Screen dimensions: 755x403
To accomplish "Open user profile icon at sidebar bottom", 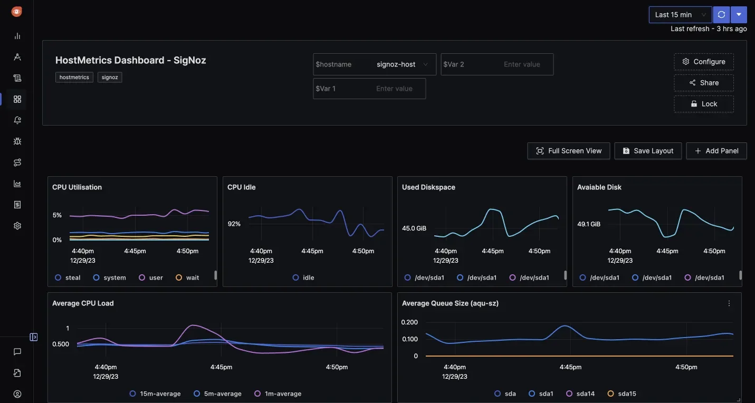I will coord(17,394).
